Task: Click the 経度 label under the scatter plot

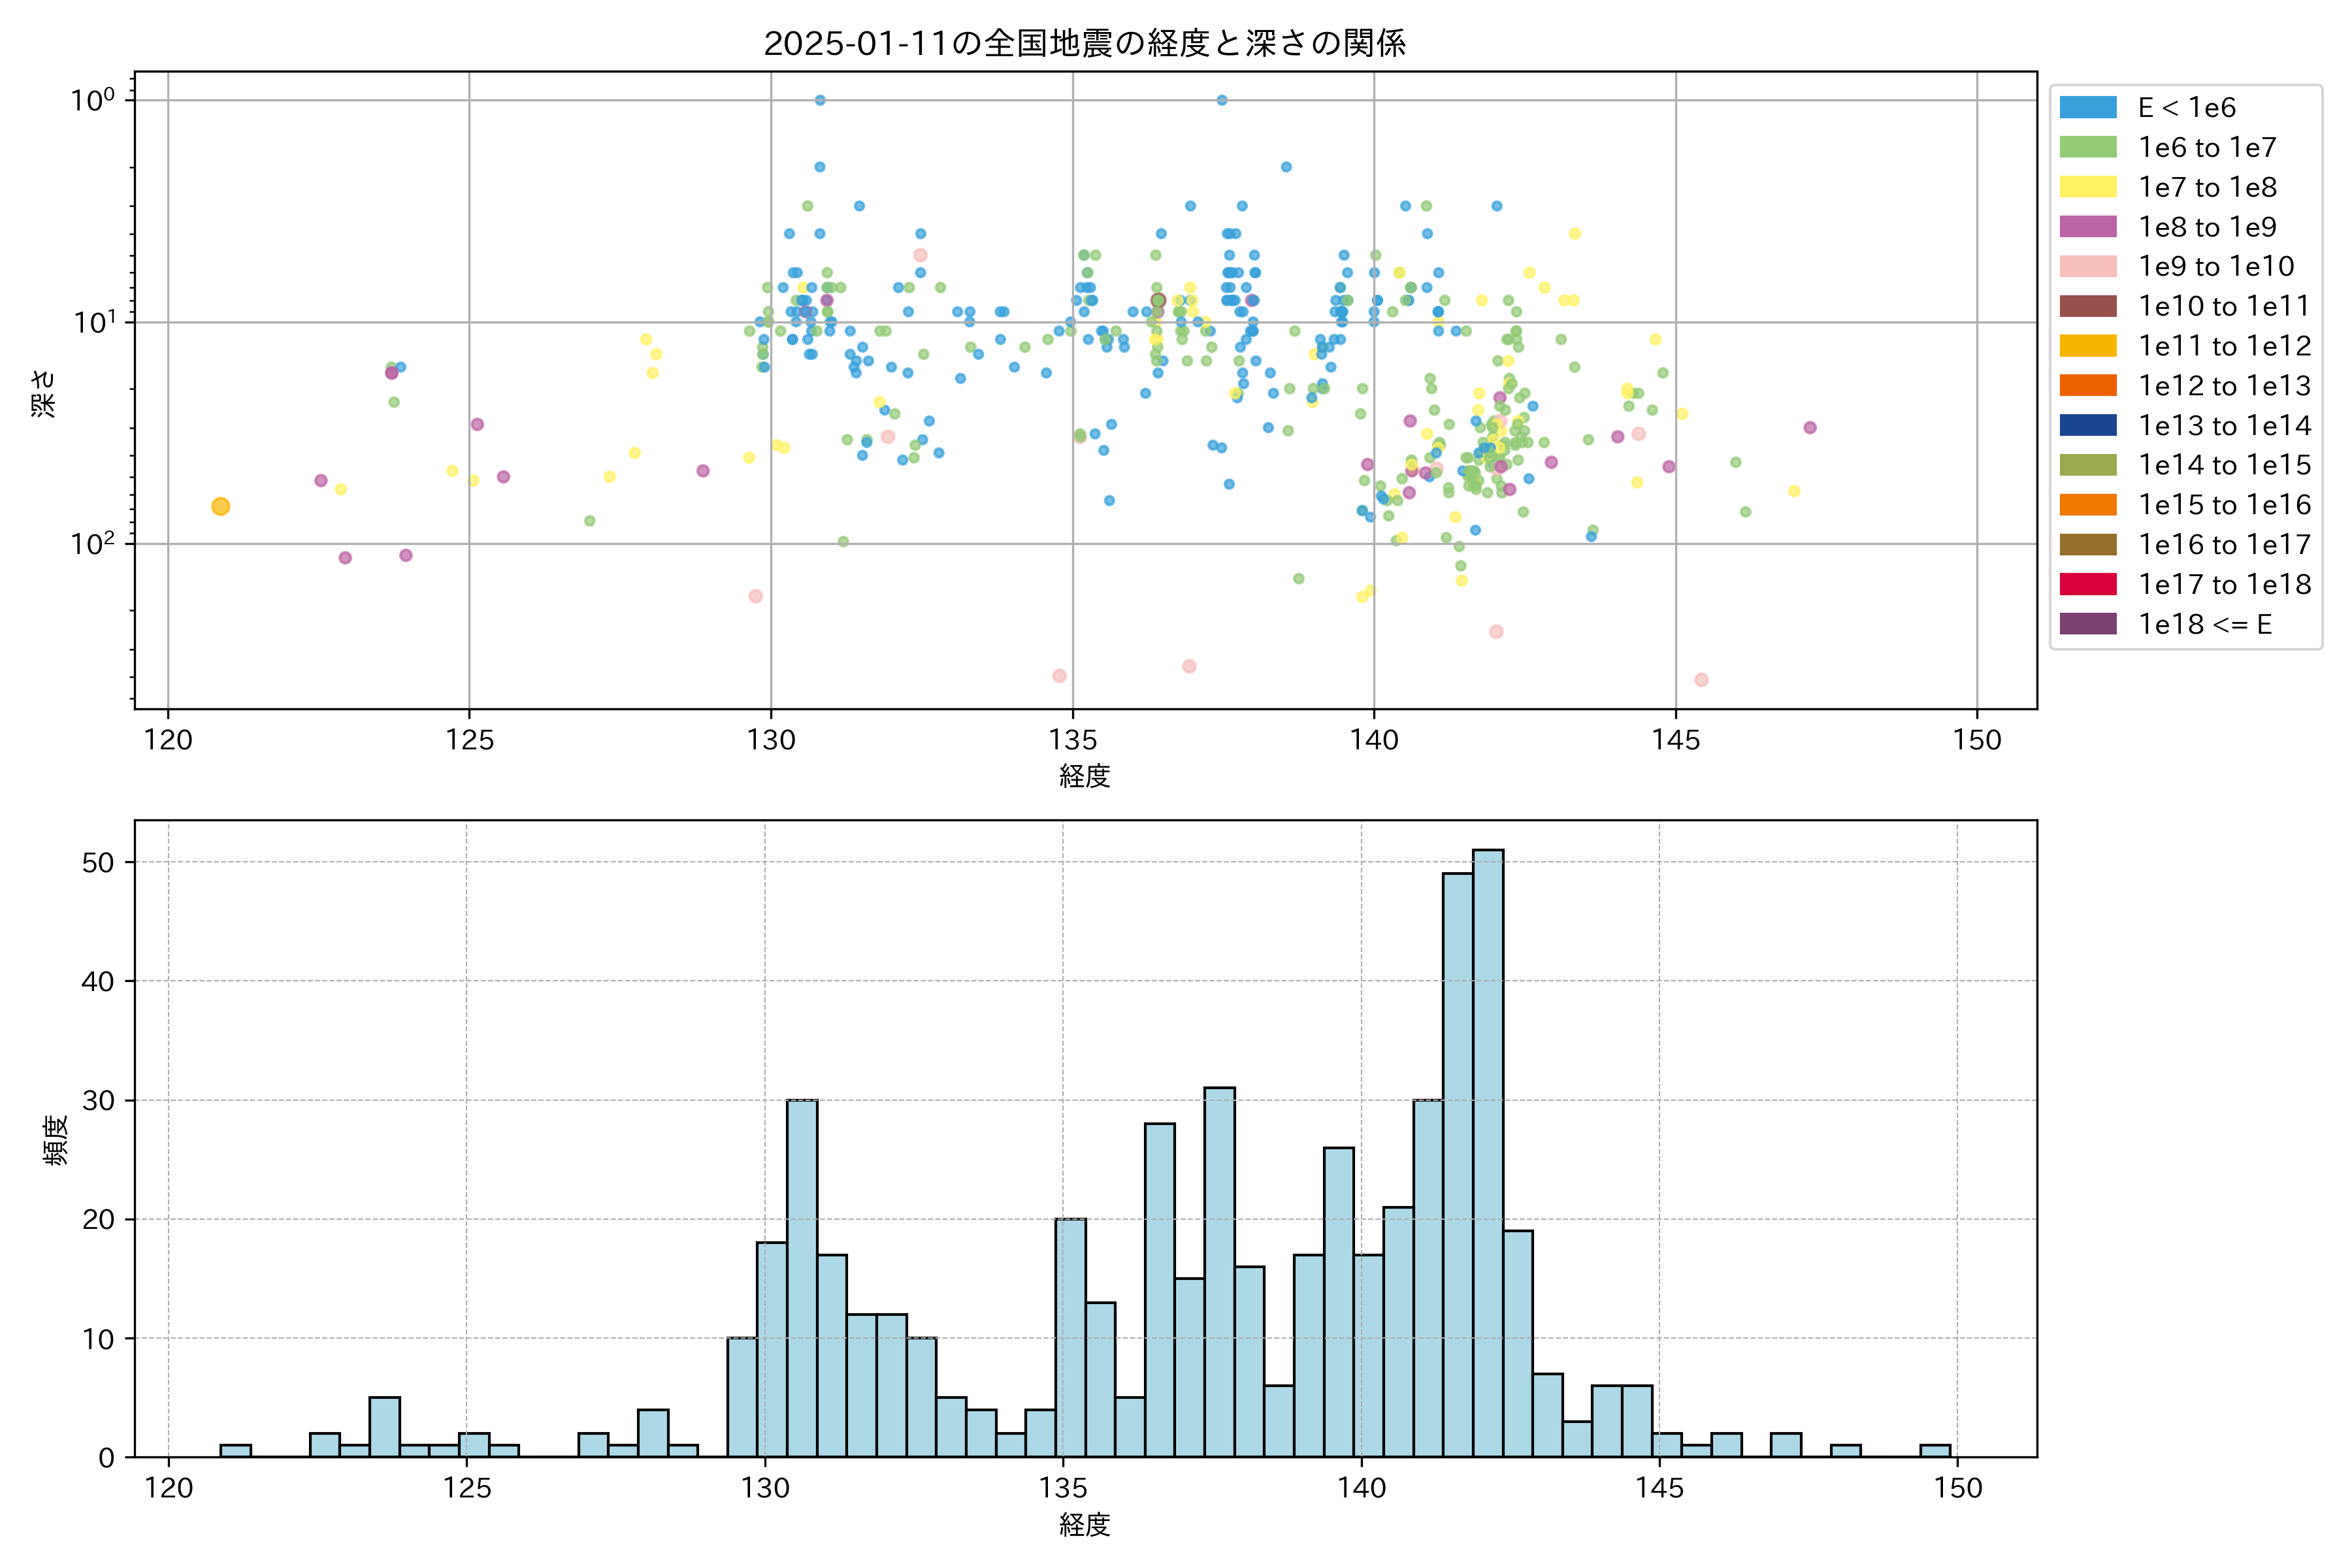Action: [1085, 776]
